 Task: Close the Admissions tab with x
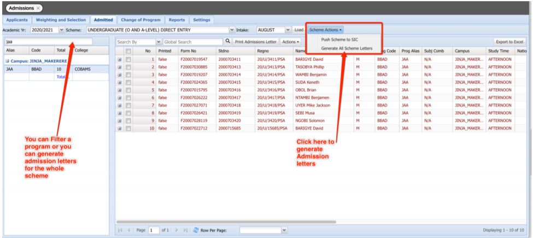tap(38, 8)
